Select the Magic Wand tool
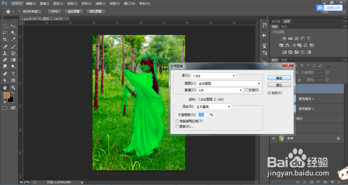 tap(13, 33)
